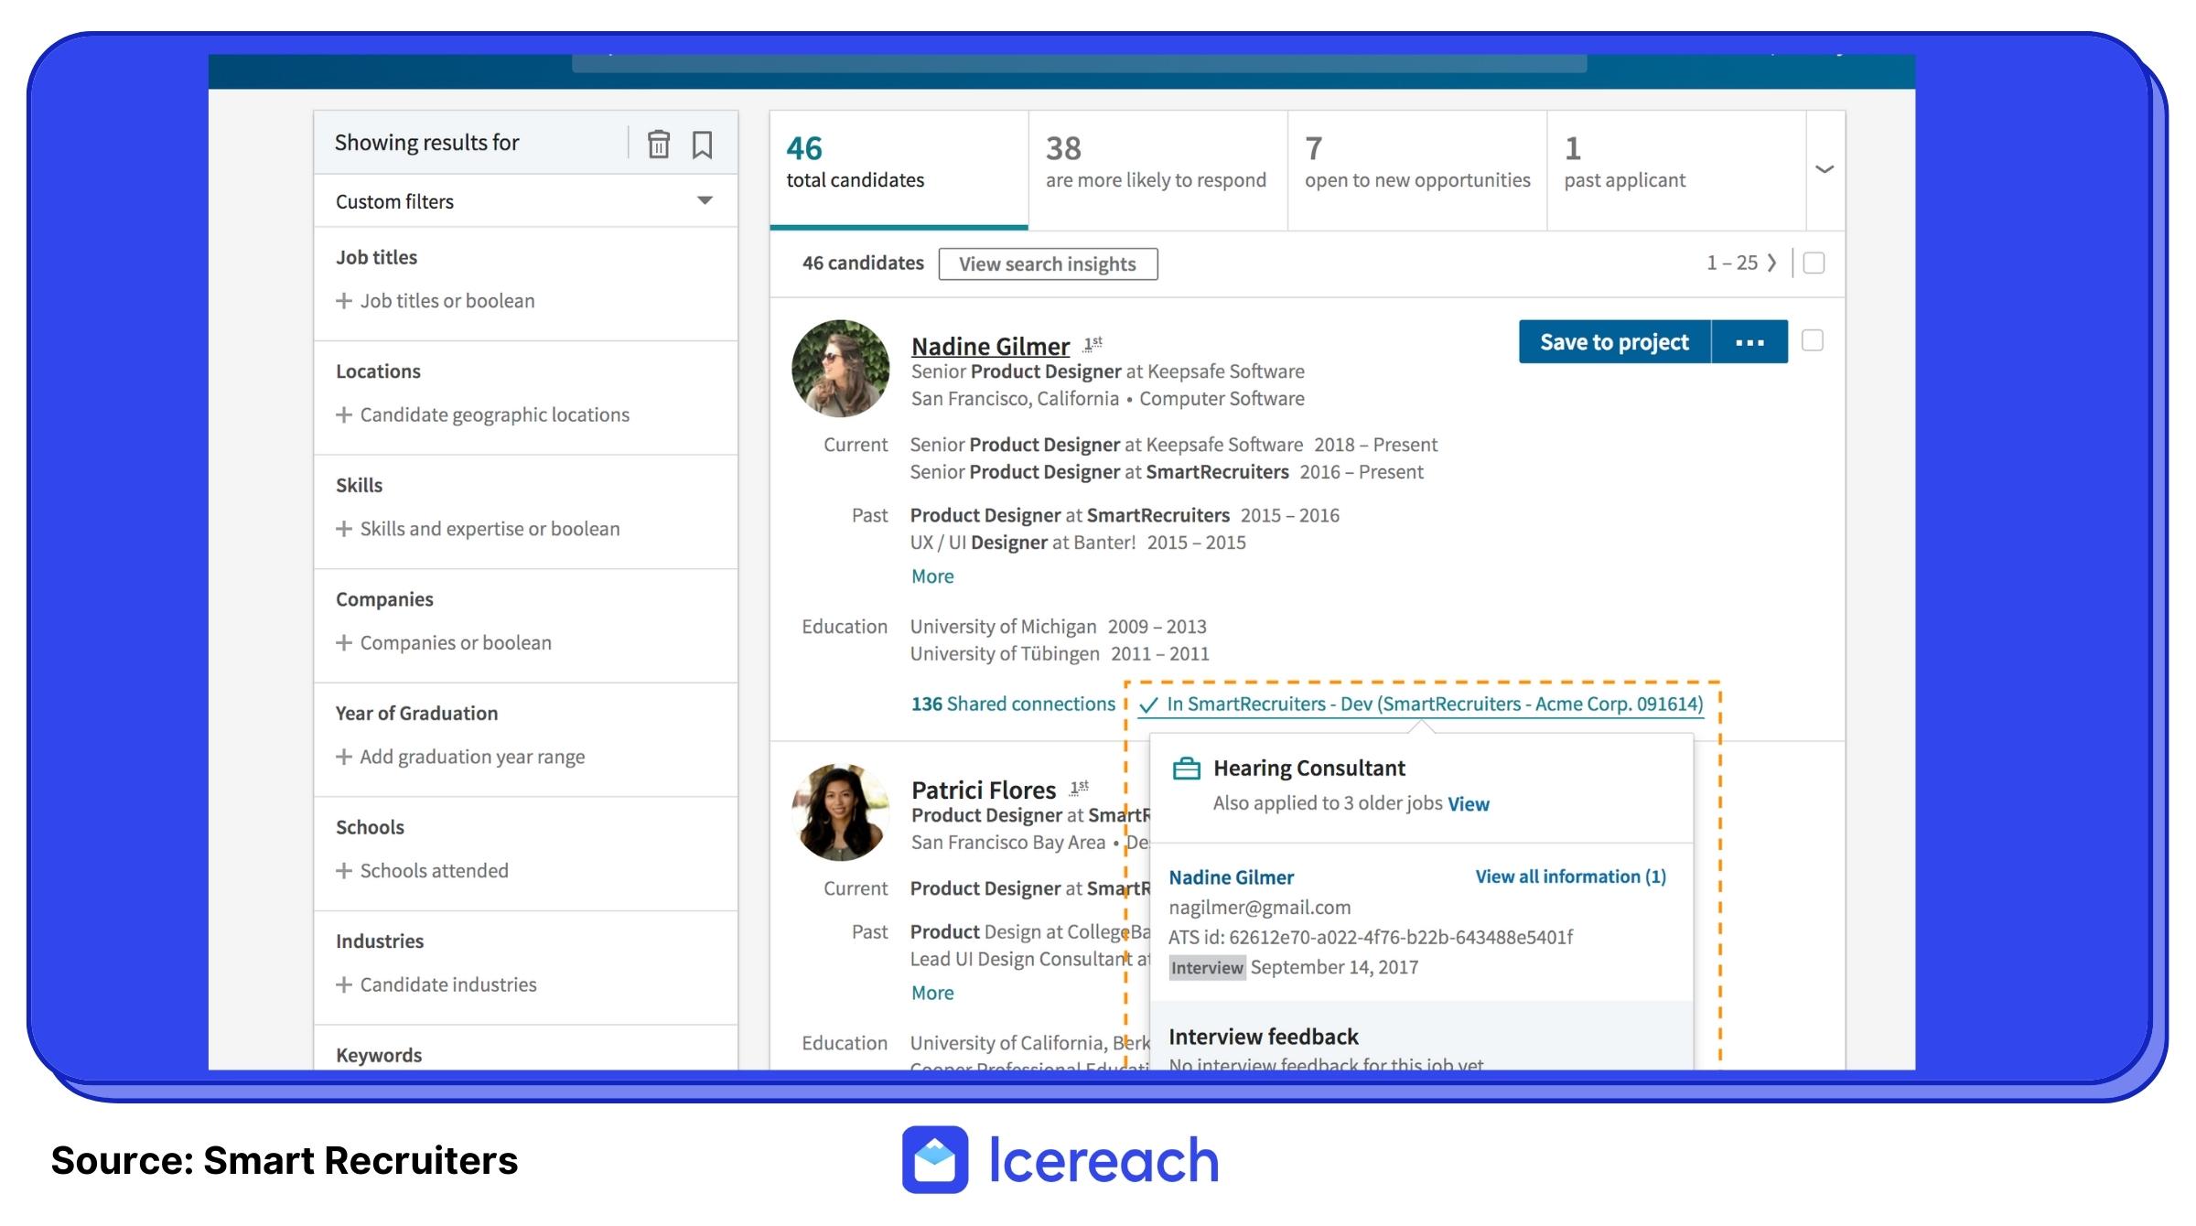Click the briefcase icon next to Hearing Consultant

[1186, 769]
